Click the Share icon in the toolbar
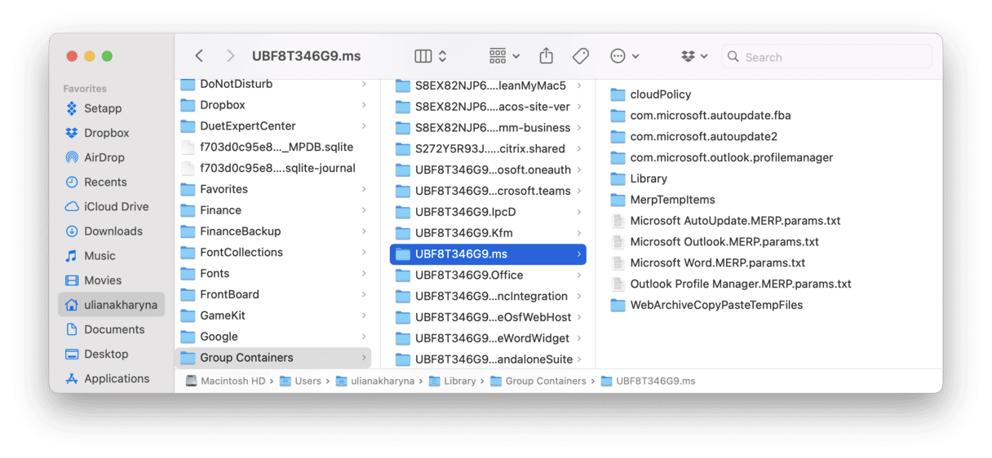 tap(547, 56)
